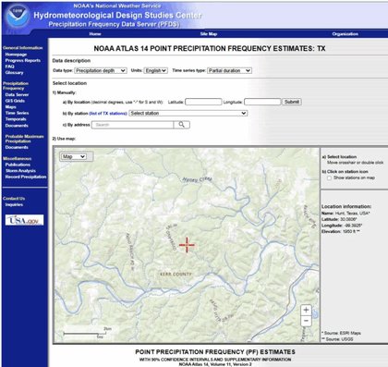Click the Latitude input field

203,102
